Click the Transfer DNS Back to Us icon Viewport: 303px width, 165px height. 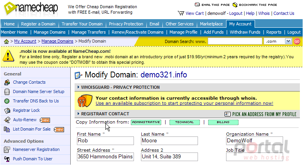(x=7, y=101)
